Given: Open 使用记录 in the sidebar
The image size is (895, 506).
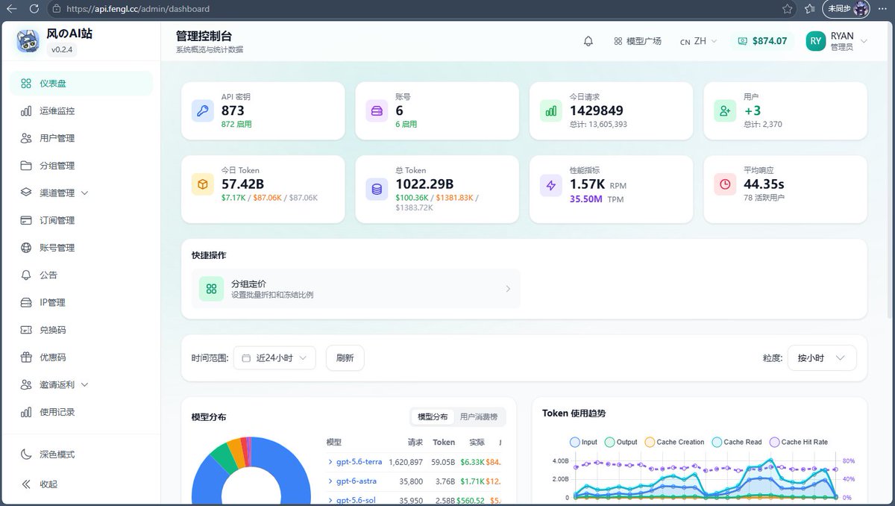Looking at the screenshot, I should tap(81, 412).
